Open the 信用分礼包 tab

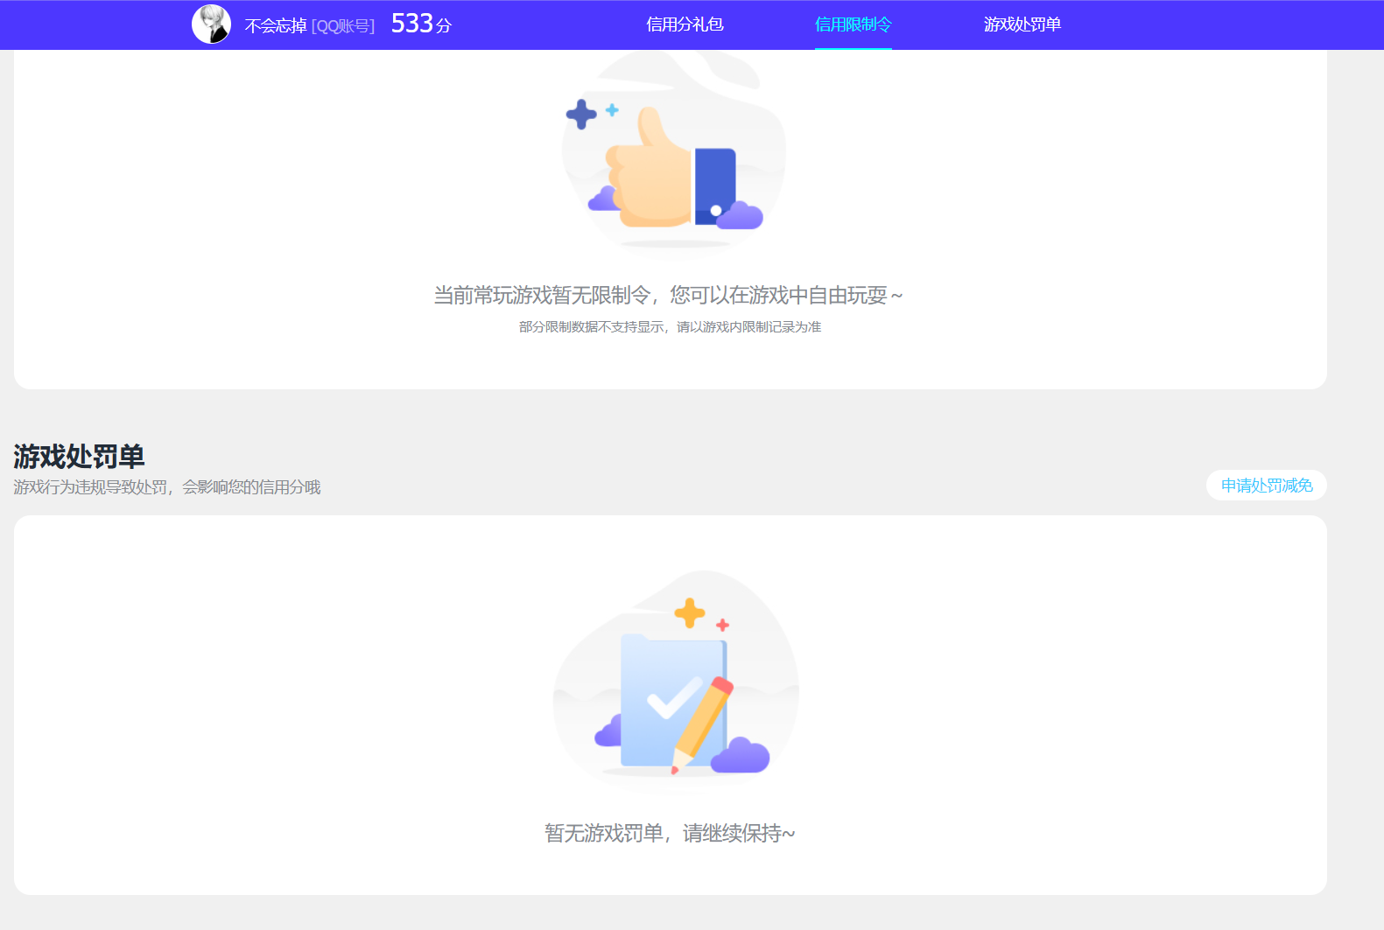[685, 24]
